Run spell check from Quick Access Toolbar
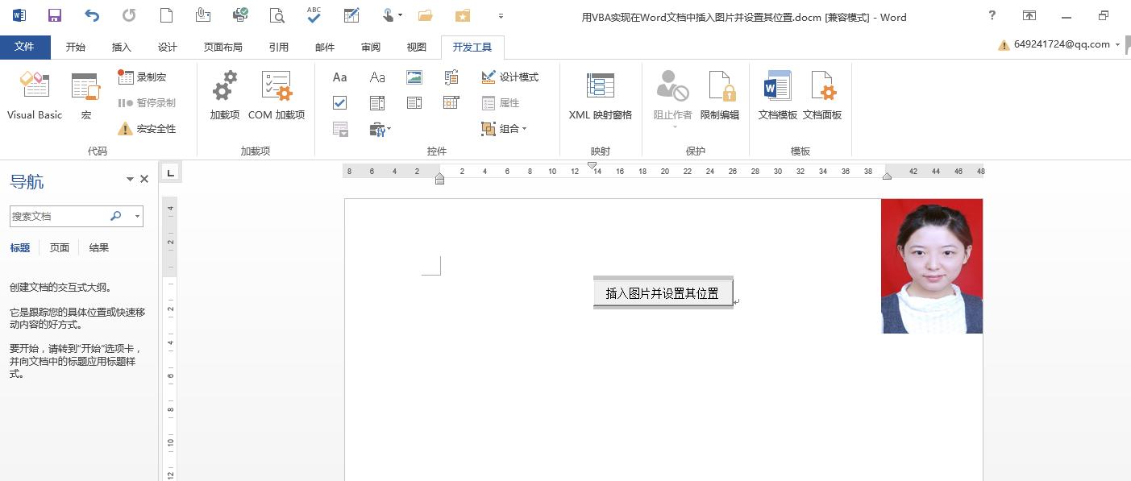The width and height of the screenshot is (1131, 481). click(x=313, y=15)
